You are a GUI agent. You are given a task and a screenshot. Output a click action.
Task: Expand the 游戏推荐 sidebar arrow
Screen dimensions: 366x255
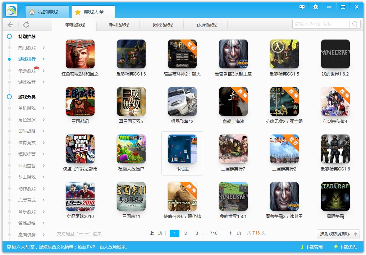point(44,82)
